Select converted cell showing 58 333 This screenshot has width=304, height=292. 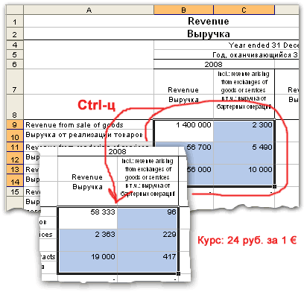[87, 212]
